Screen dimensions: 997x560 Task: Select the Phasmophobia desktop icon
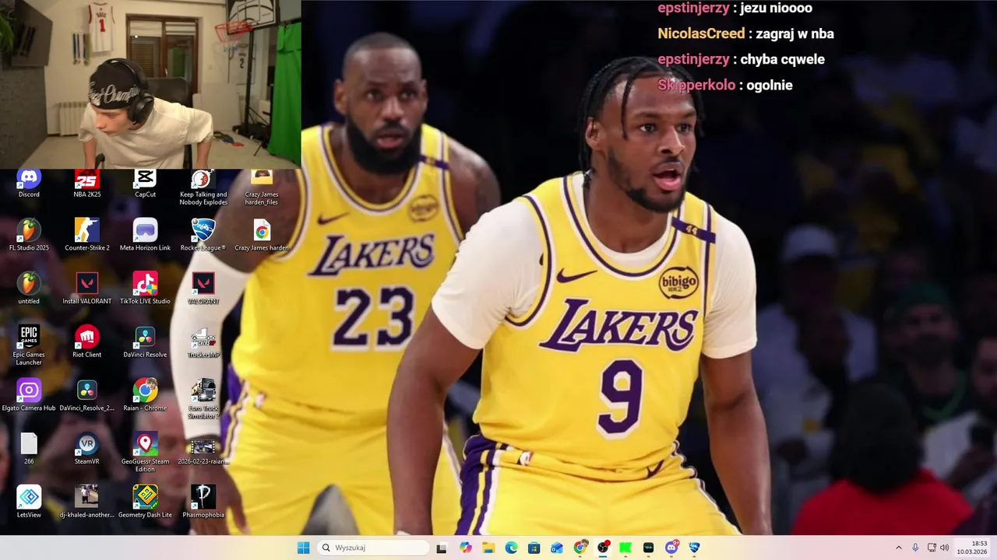(x=203, y=502)
